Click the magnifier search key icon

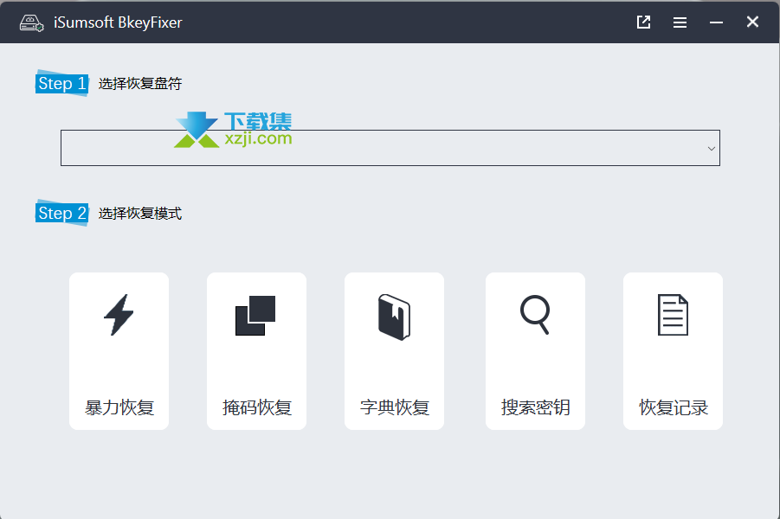click(535, 315)
